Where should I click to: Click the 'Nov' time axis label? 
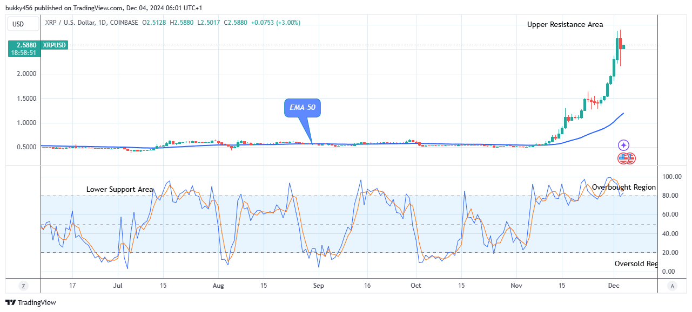click(517, 286)
